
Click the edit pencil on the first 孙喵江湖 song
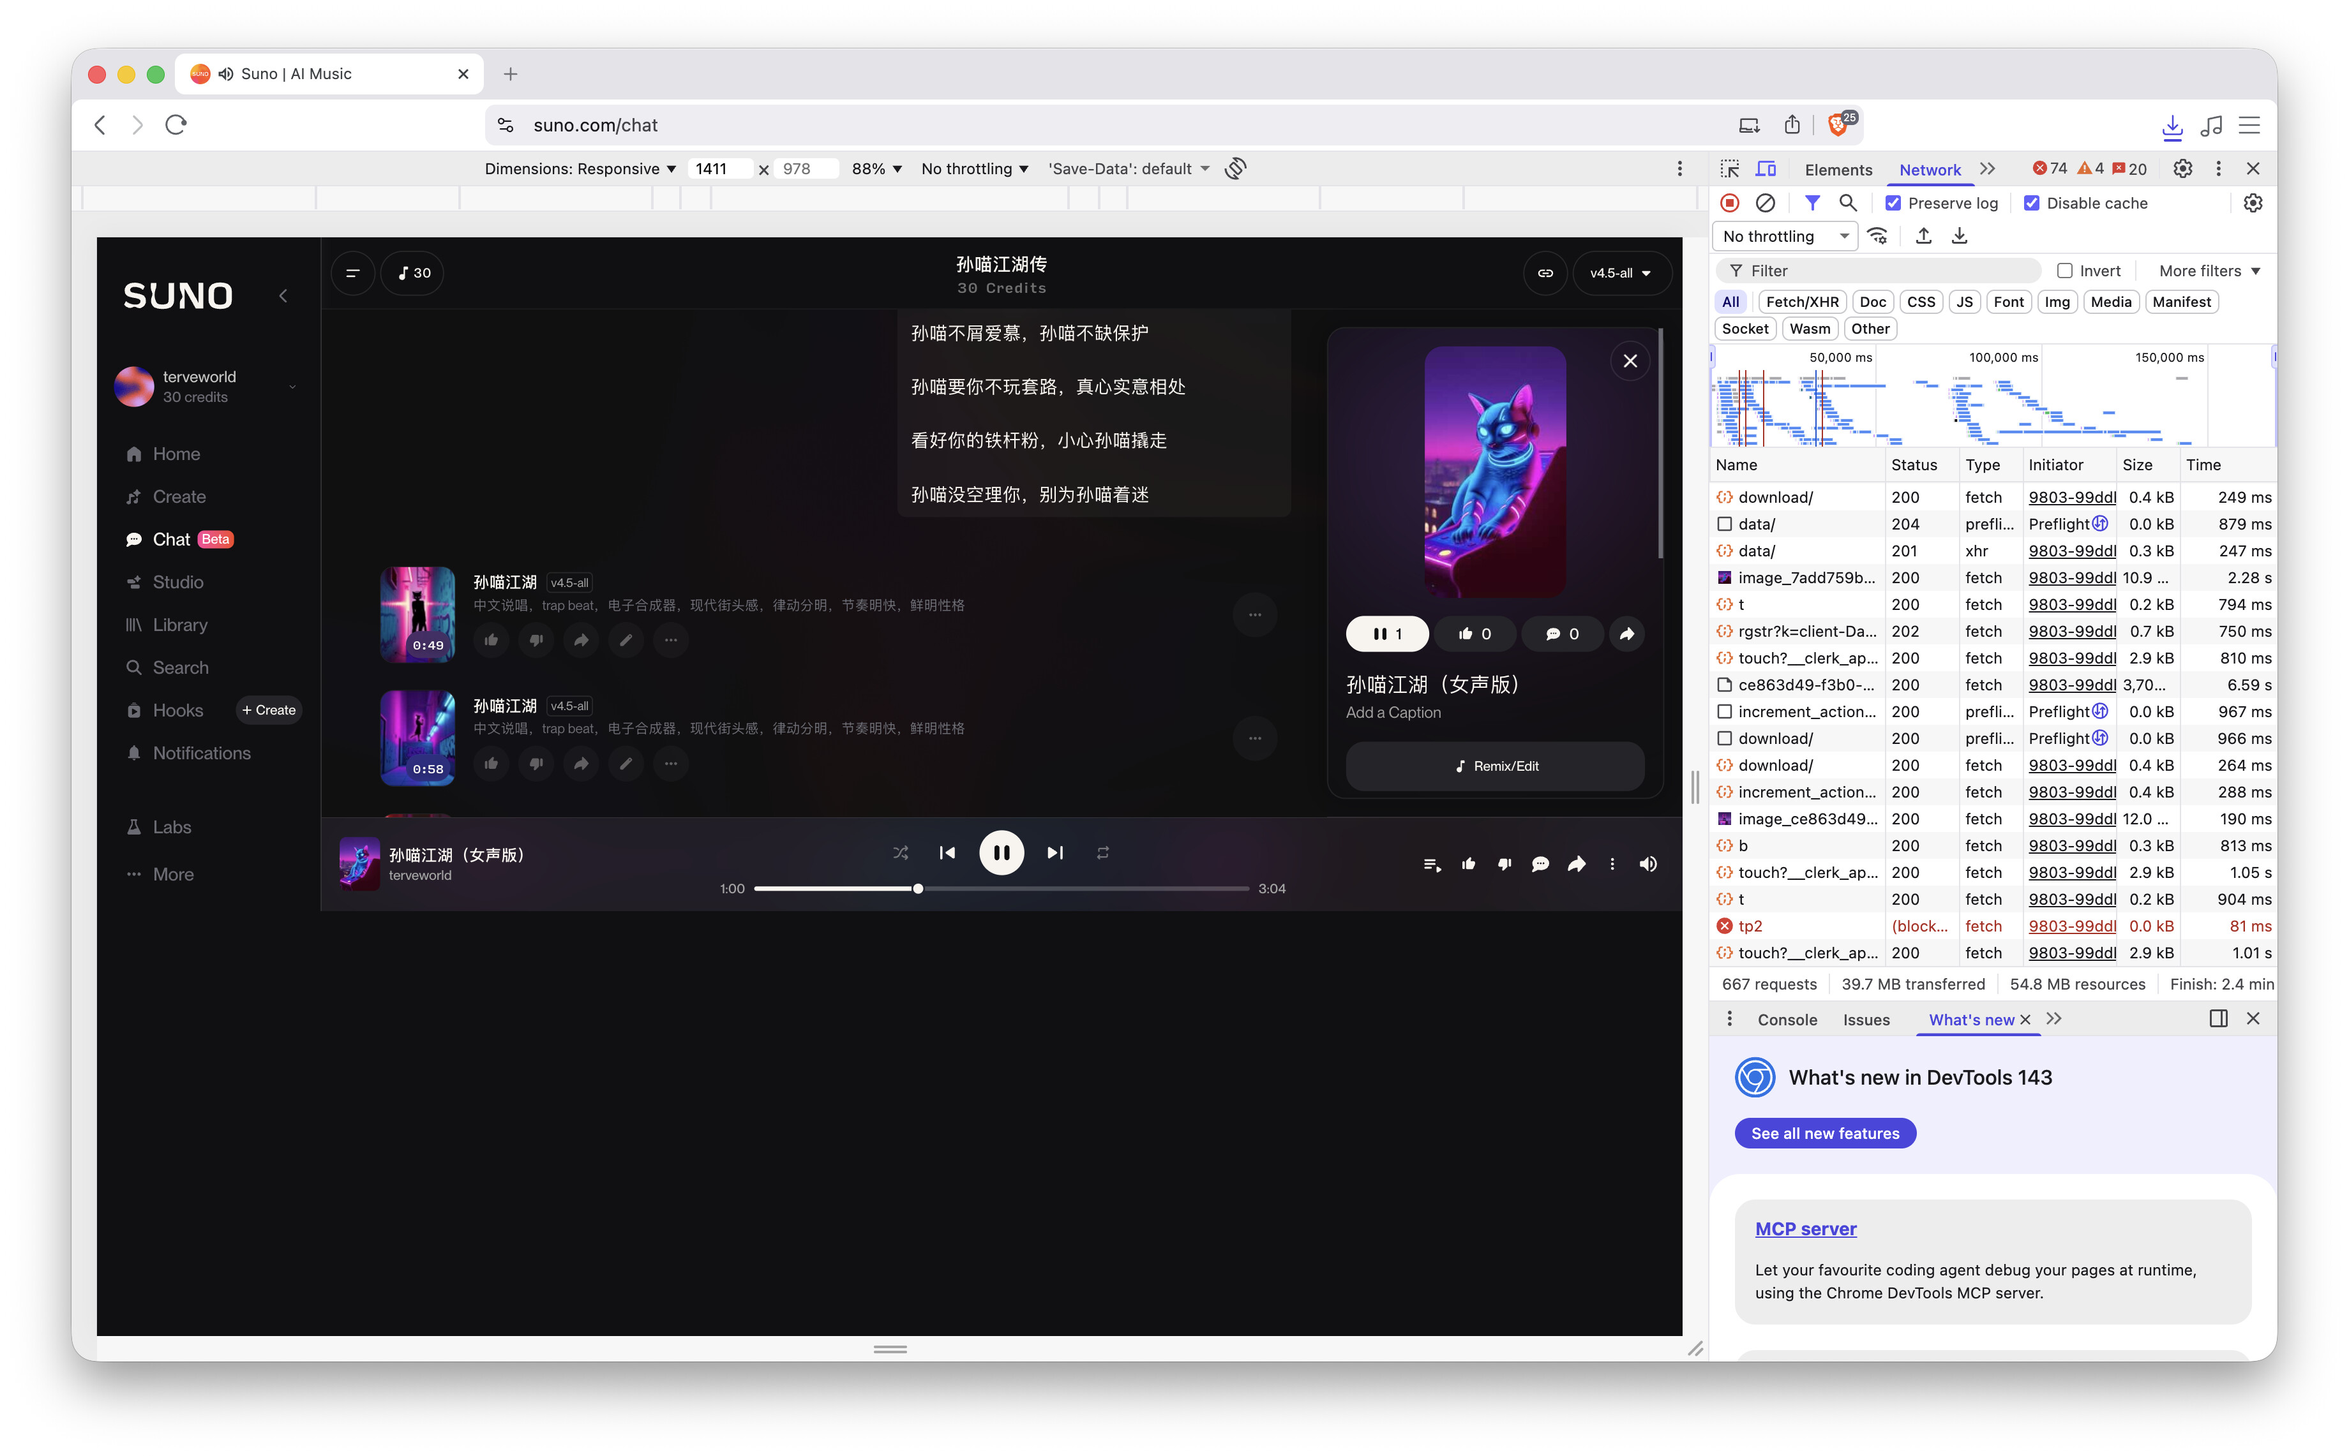(626, 641)
